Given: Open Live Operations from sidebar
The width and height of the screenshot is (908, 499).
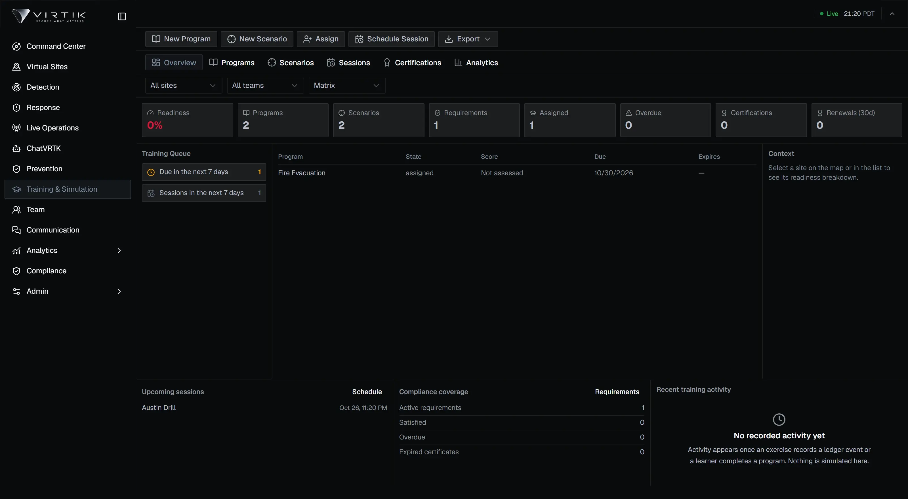Looking at the screenshot, I should 68,128.
